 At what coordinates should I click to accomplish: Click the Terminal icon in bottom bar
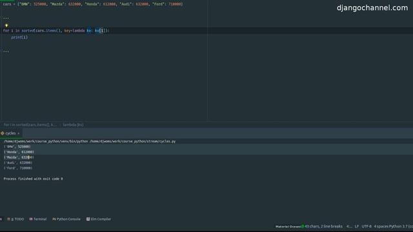pos(31,219)
